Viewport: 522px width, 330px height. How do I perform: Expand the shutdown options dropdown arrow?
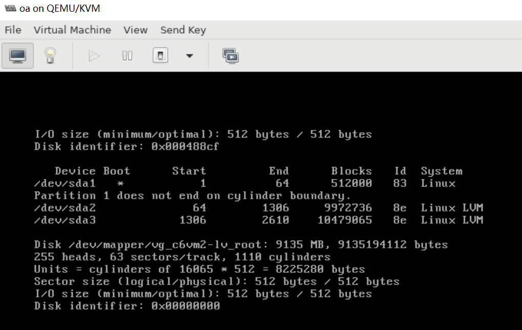click(189, 55)
